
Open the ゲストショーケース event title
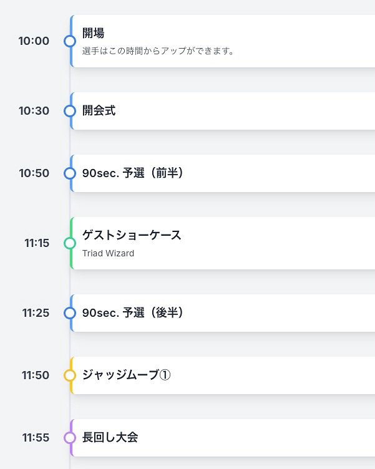pyautogui.click(x=132, y=235)
